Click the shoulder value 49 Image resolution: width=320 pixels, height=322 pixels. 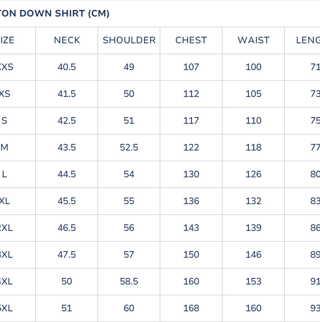click(x=129, y=67)
